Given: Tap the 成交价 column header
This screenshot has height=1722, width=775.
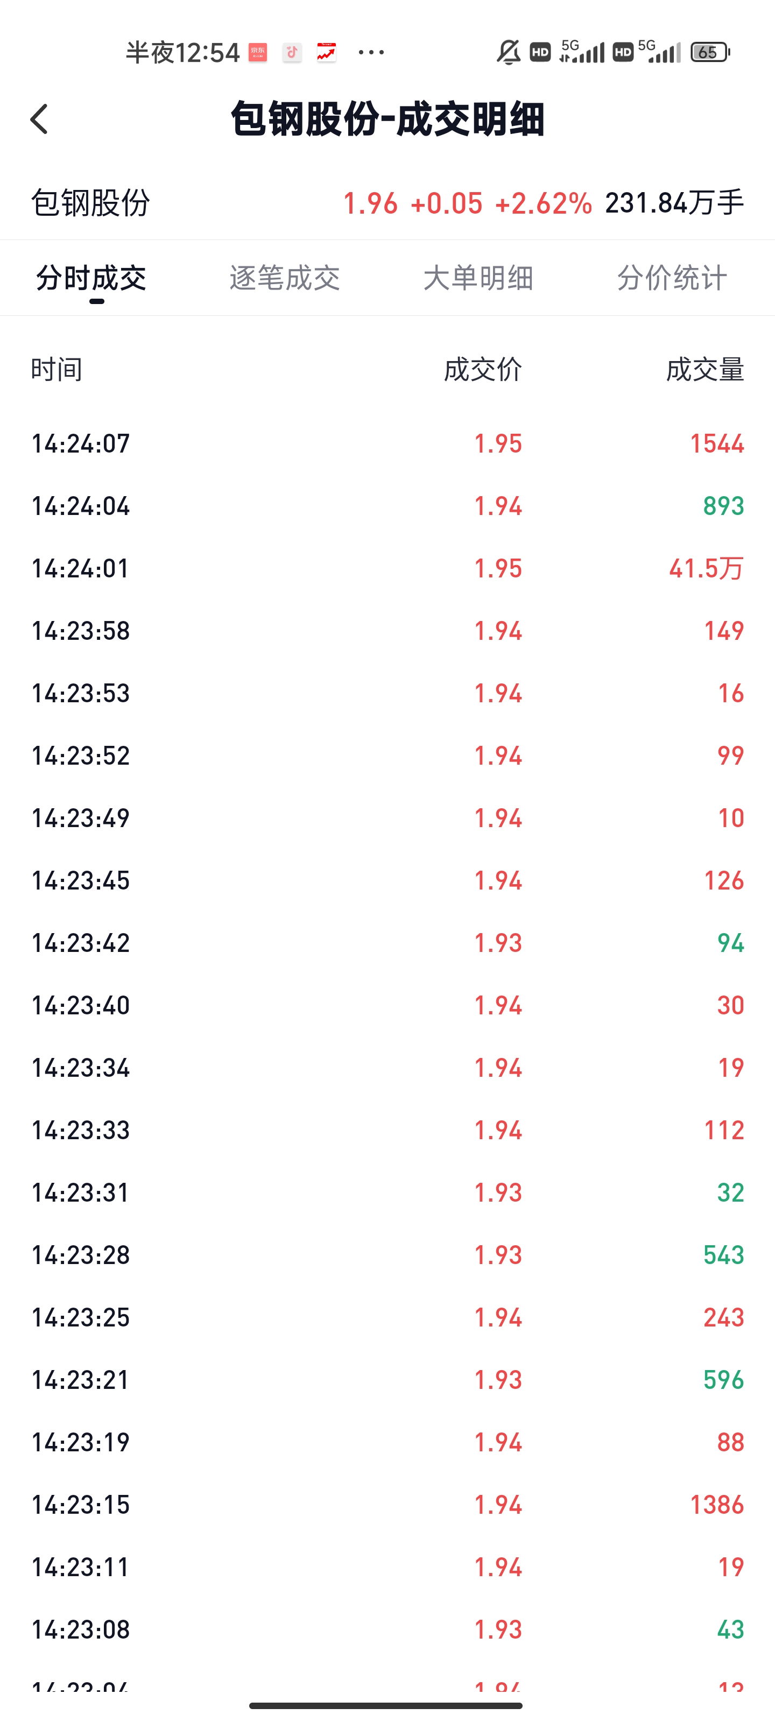Looking at the screenshot, I should [483, 369].
